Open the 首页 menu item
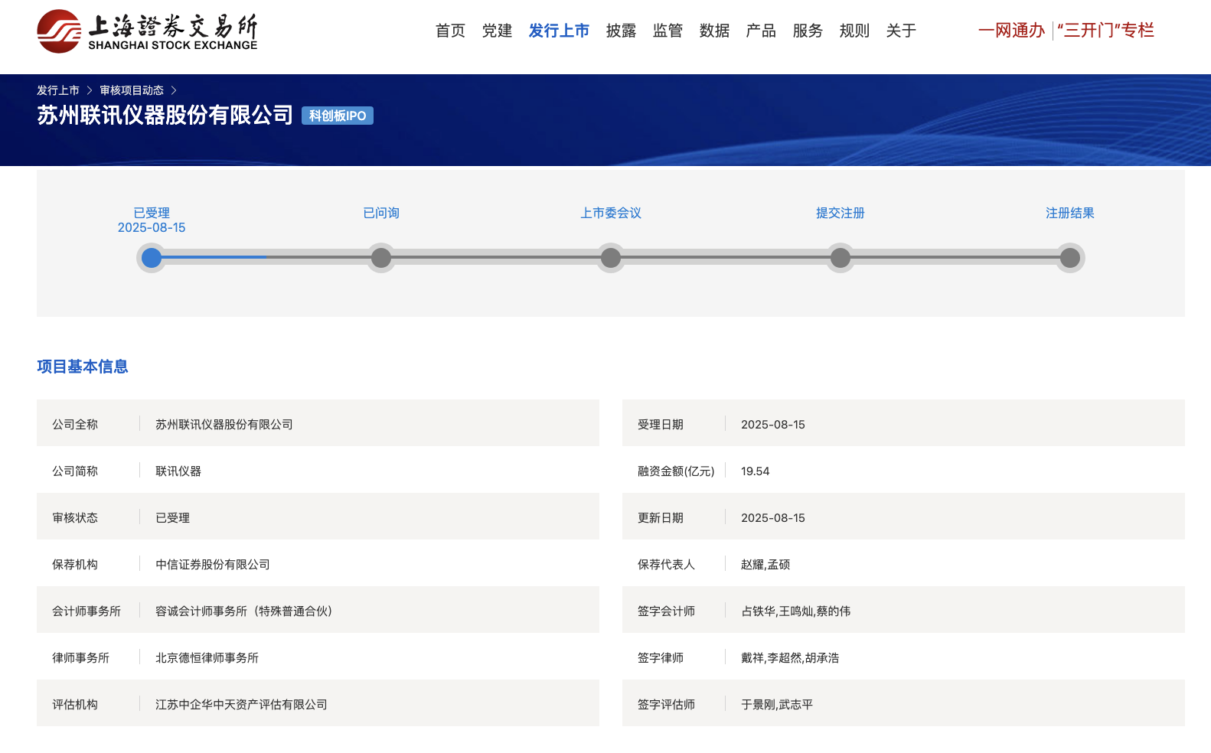This screenshot has width=1211, height=753. (450, 31)
